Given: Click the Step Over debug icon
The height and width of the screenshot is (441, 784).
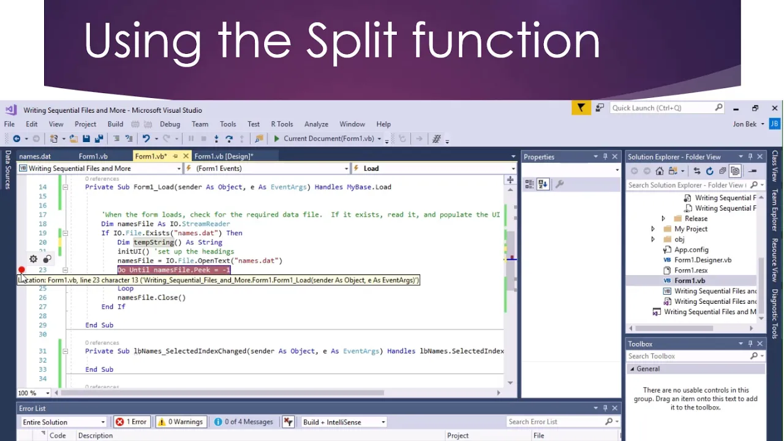Looking at the screenshot, I should [229, 139].
